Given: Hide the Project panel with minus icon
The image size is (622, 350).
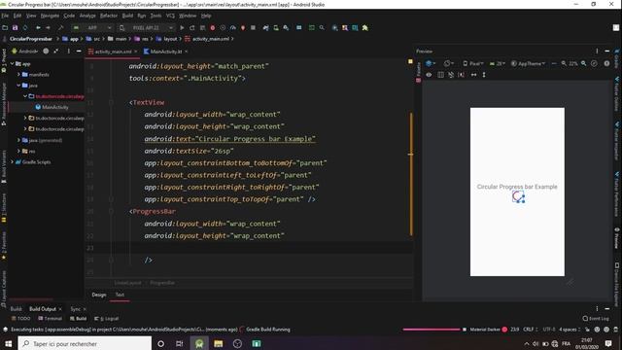Looking at the screenshot, I should [79, 52].
